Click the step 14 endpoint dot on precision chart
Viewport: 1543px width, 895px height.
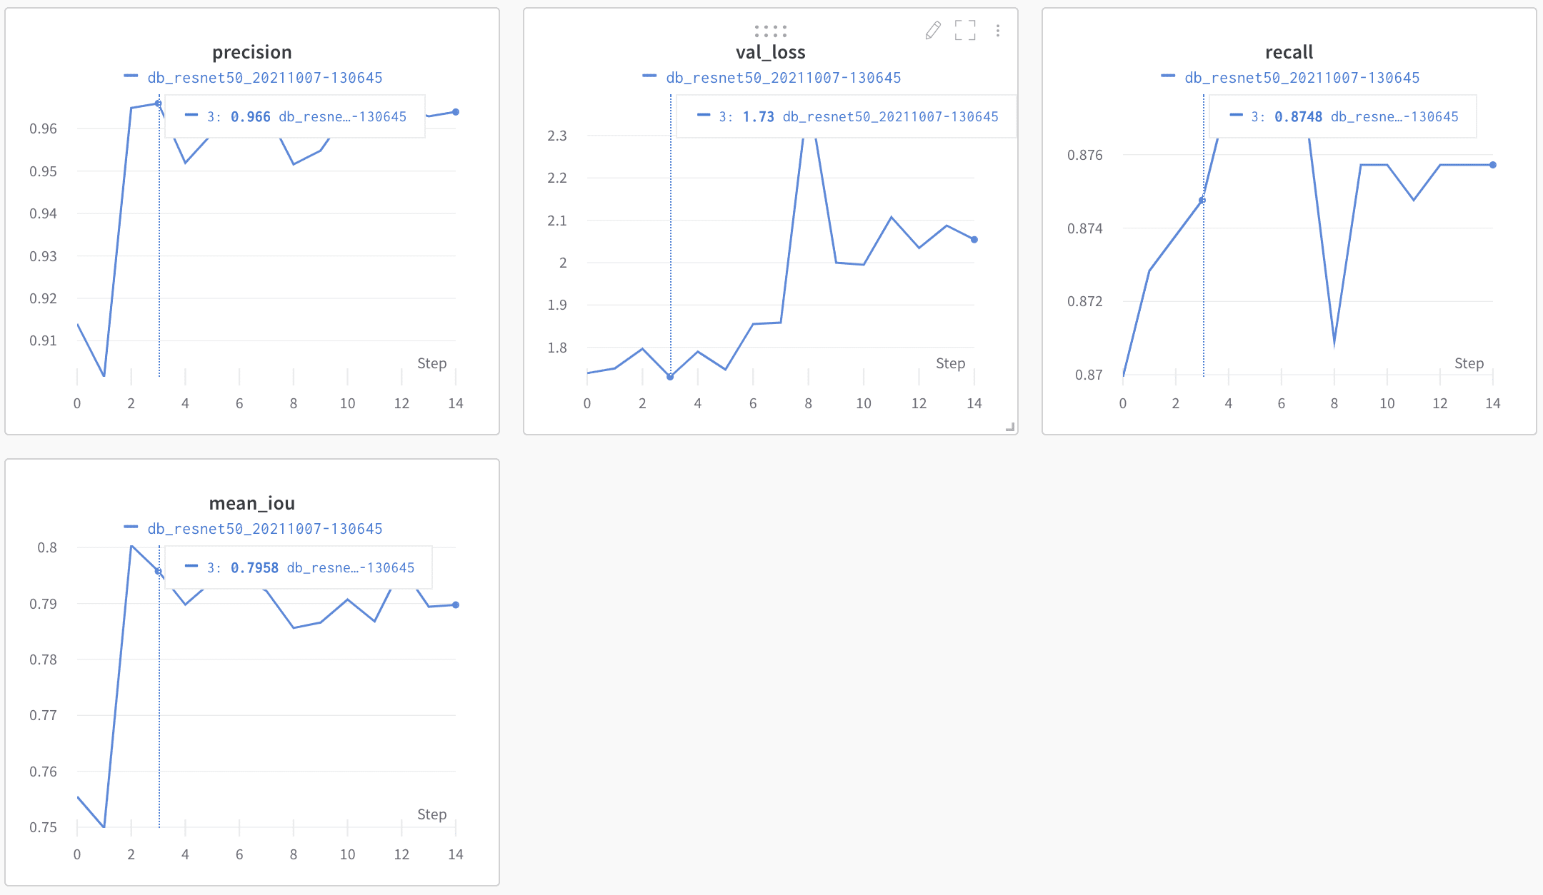click(456, 112)
